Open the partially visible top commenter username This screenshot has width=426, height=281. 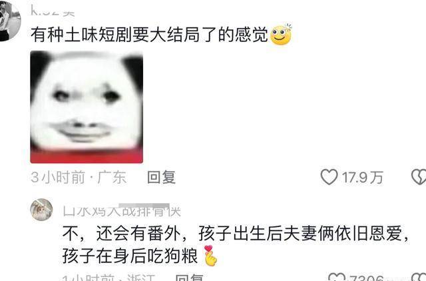coord(53,11)
